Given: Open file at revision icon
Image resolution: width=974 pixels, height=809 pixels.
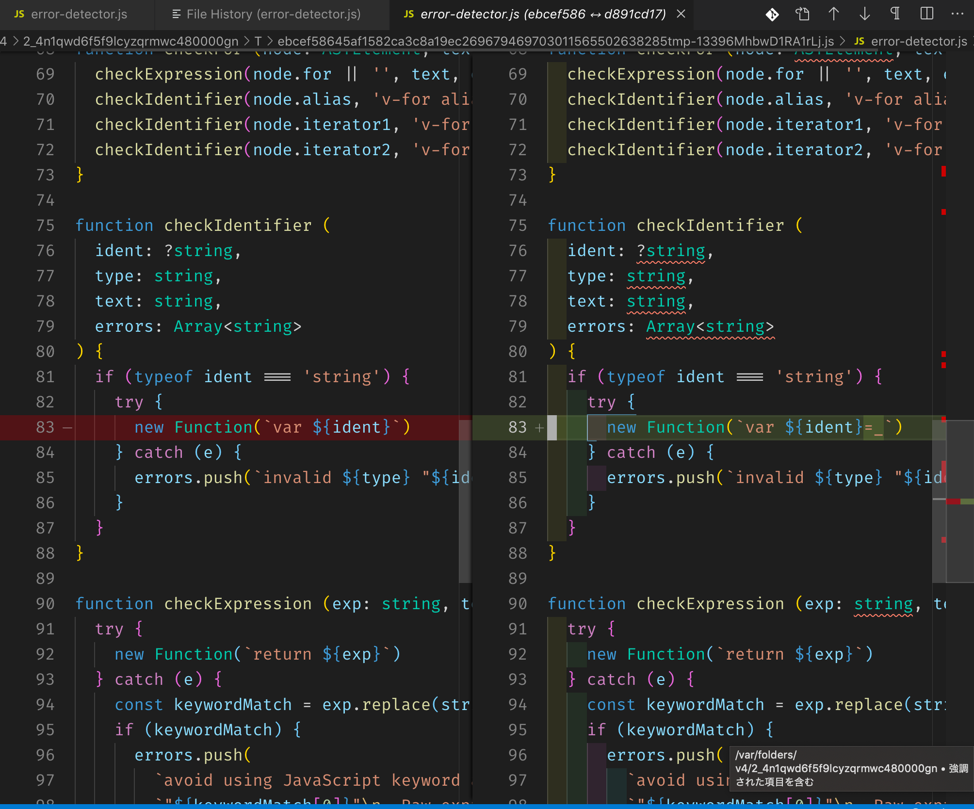Looking at the screenshot, I should [803, 14].
